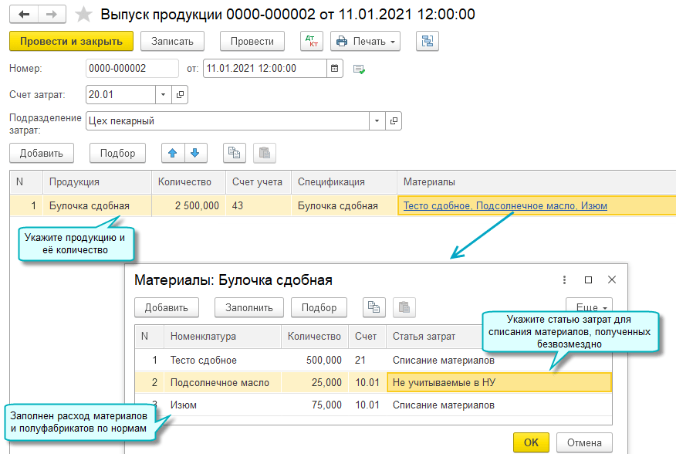This screenshot has height=454, width=676.
Task: Maximize the Материалы dialog window
Action: click(x=588, y=280)
